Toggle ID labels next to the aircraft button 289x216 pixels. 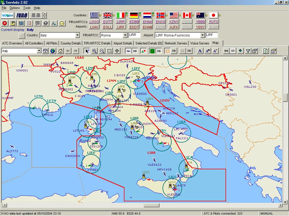coord(135,51)
